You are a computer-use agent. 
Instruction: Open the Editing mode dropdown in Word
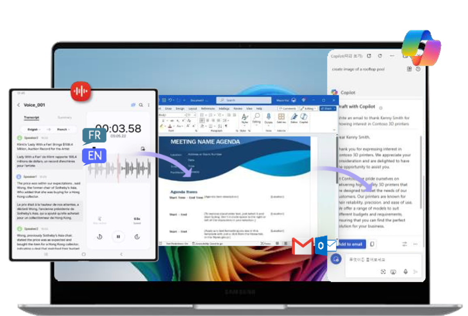309,109
